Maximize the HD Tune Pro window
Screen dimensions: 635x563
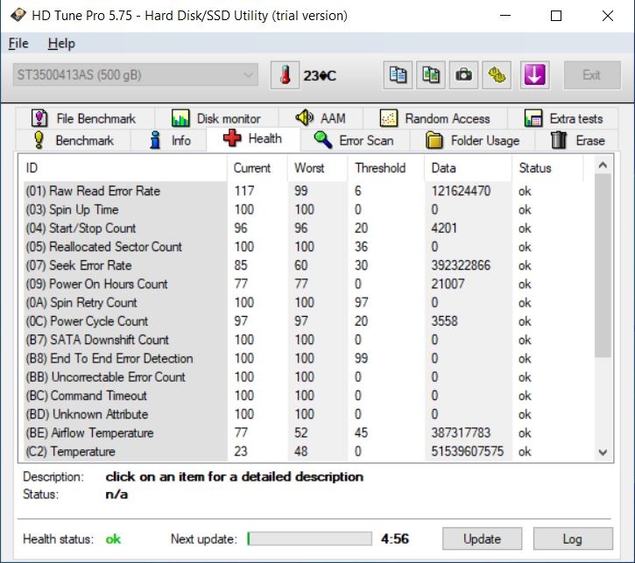(x=556, y=16)
